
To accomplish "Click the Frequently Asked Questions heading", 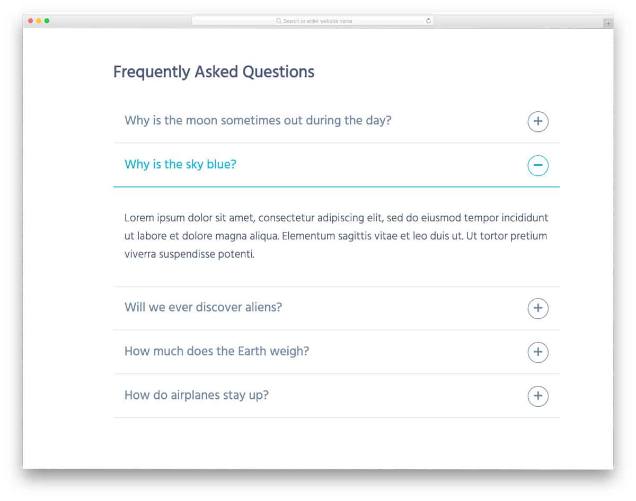I will pos(214,71).
